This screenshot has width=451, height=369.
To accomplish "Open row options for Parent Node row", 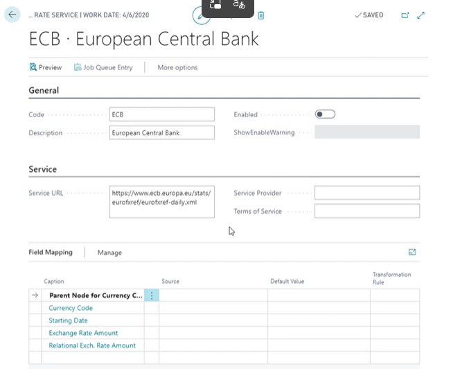I will (x=152, y=295).
